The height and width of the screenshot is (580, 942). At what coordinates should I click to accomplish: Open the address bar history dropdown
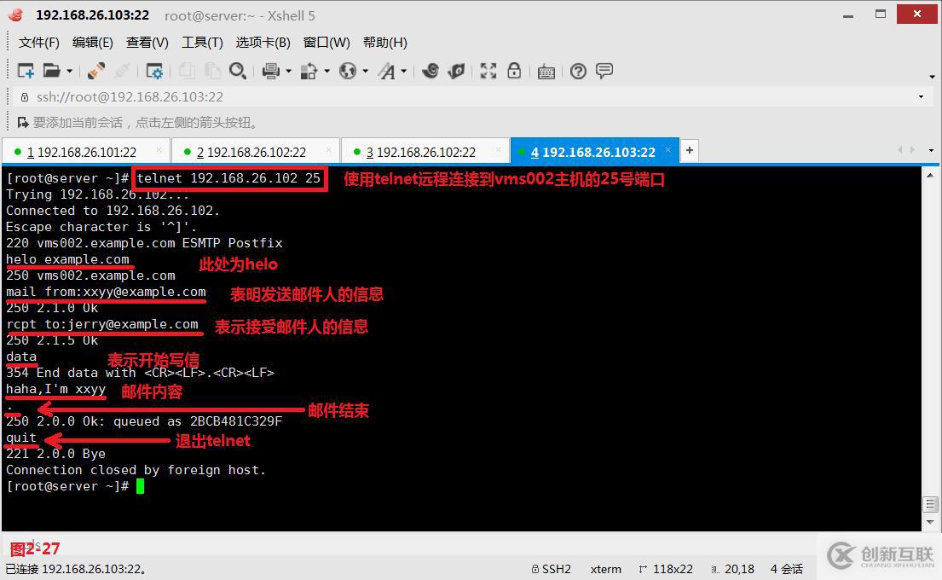(921, 96)
